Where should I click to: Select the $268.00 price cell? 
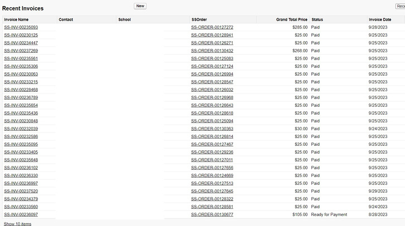tap(300, 51)
